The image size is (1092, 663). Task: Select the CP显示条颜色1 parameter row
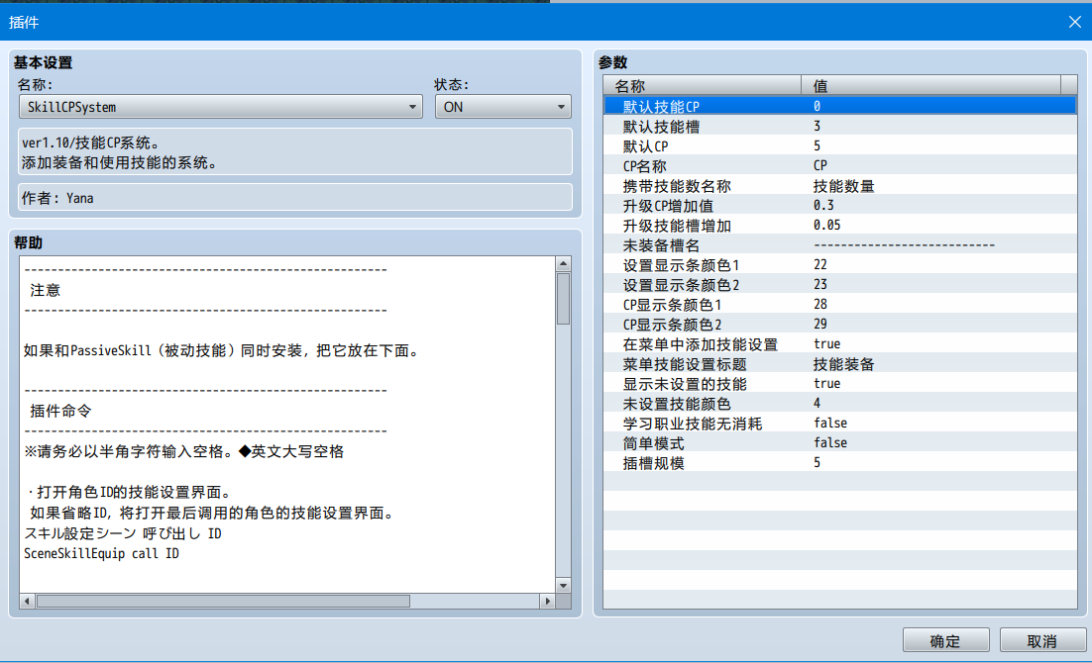point(840,305)
